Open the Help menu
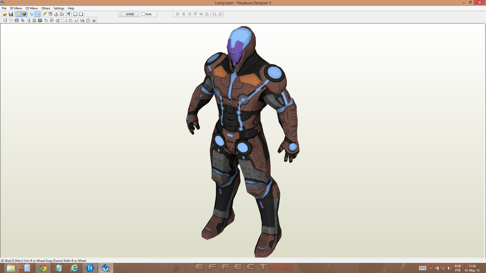Screen dimensions: 486x273 pyautogui.click(x=71, y=8)
